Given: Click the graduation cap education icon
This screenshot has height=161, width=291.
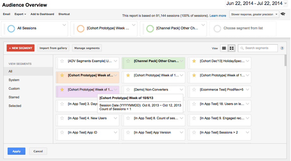Looking at the screenshot, I should (x=283, y=14).
